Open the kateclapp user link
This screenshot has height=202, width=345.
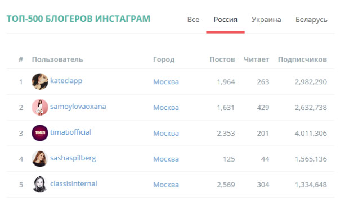[x=66, y=81]
